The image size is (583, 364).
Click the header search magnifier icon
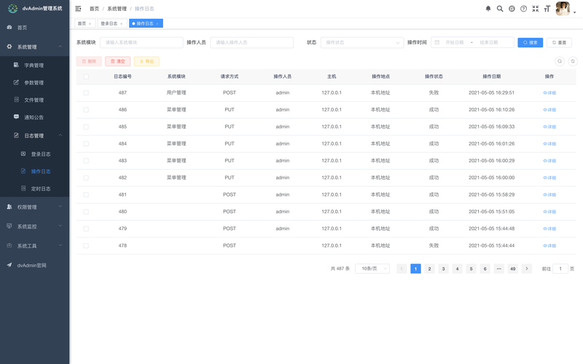point(500,9)
